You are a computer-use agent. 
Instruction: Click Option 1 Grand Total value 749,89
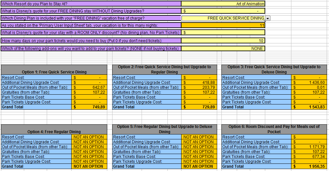[x=89, y=107]
